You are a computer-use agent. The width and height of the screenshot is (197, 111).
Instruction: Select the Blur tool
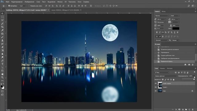pos(2,54)
